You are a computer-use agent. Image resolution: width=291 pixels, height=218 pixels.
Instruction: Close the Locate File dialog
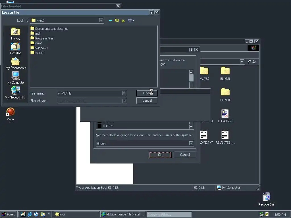157,12
